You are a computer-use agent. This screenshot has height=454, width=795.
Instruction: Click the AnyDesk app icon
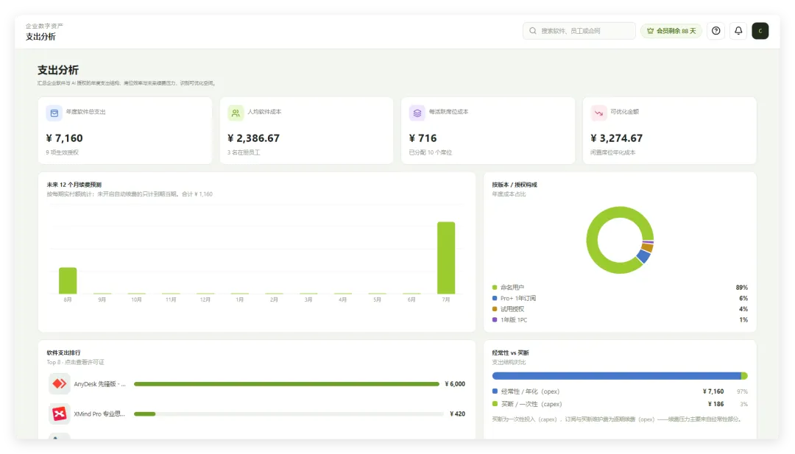tap(60, 383)
